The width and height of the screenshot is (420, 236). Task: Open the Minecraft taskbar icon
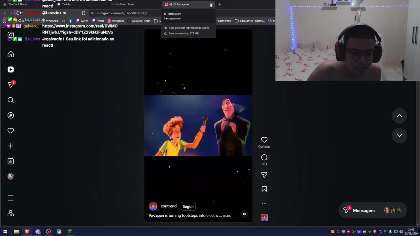pos(70,232)
